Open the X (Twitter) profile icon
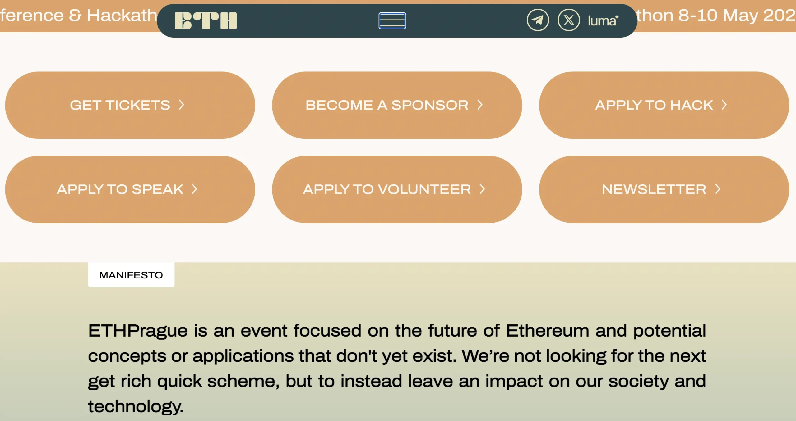The height and width of the screenshot is (421, 796). point(569,20)
